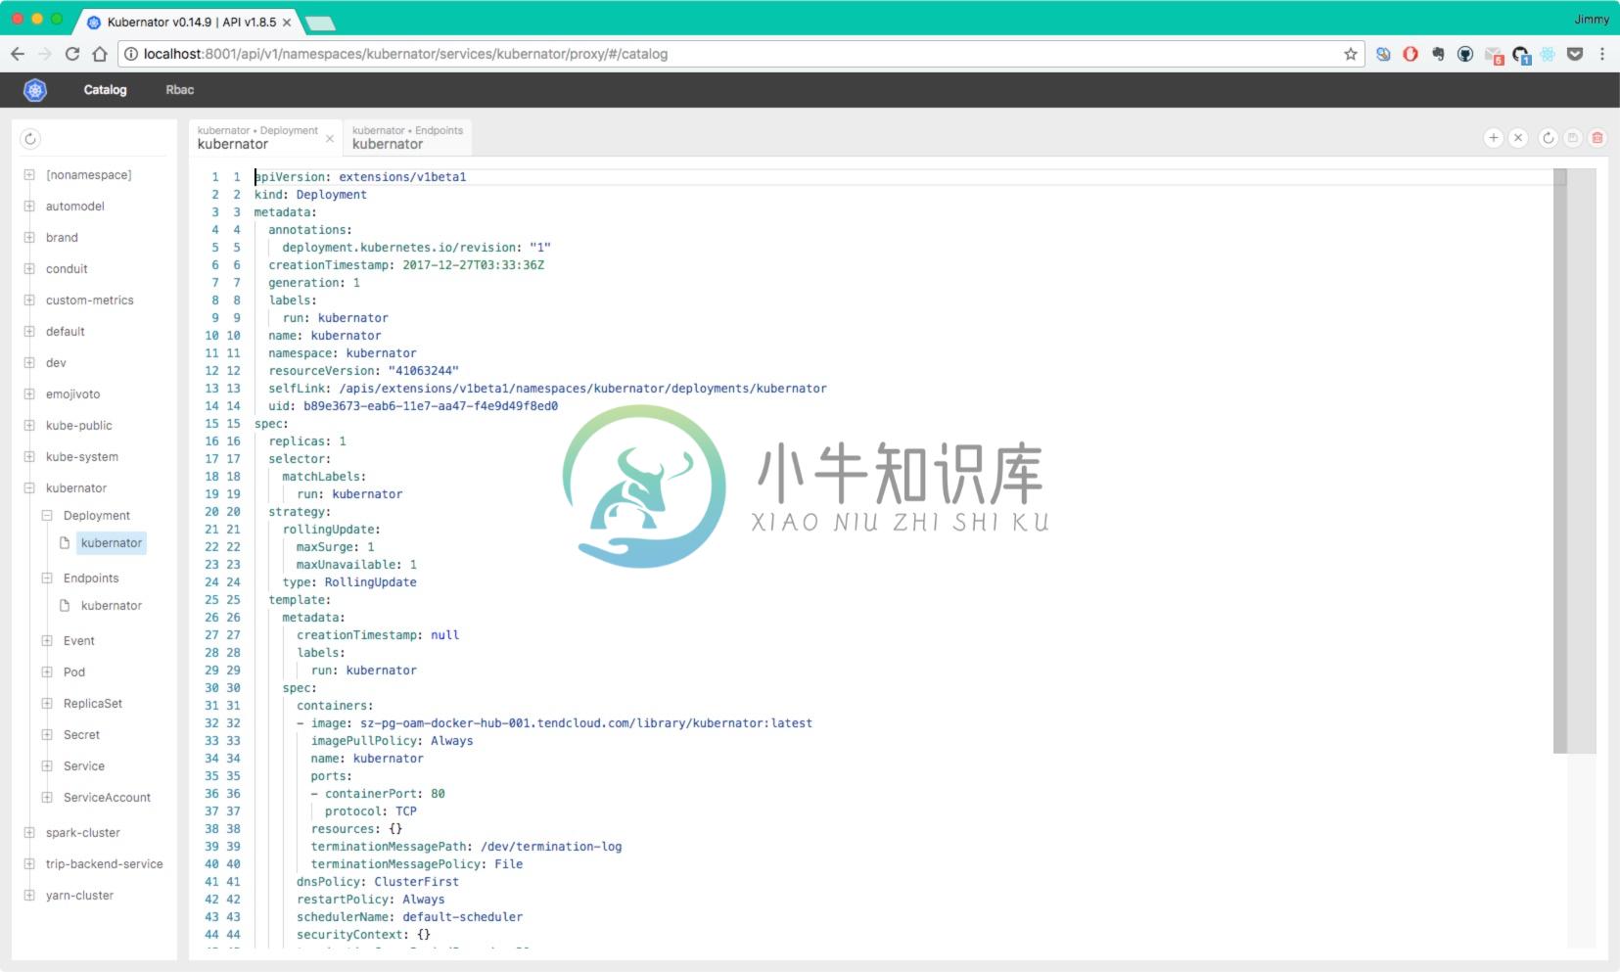
Task: Expand the yarn-cluster namespace
Action: point(29,896)
